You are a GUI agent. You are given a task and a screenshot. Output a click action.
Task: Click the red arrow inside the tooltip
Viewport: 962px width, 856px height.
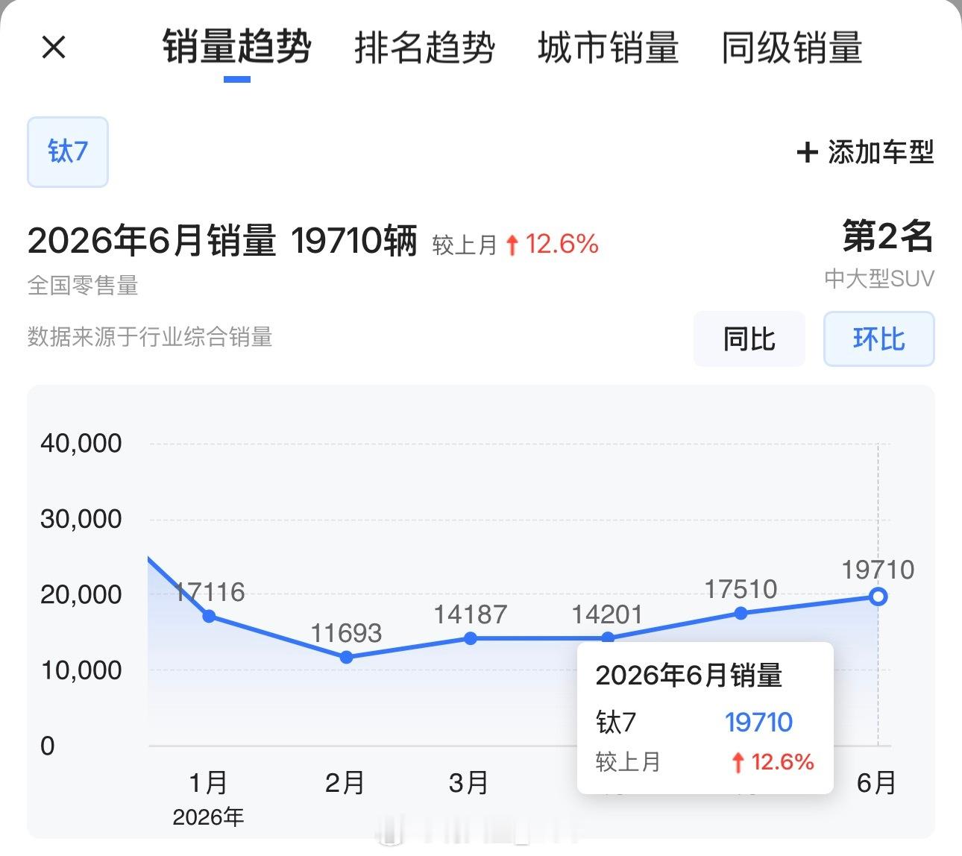738,762
